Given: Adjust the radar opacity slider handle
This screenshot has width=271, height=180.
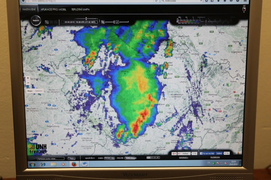Looking at the screenshot, I should tap(114, 22).
